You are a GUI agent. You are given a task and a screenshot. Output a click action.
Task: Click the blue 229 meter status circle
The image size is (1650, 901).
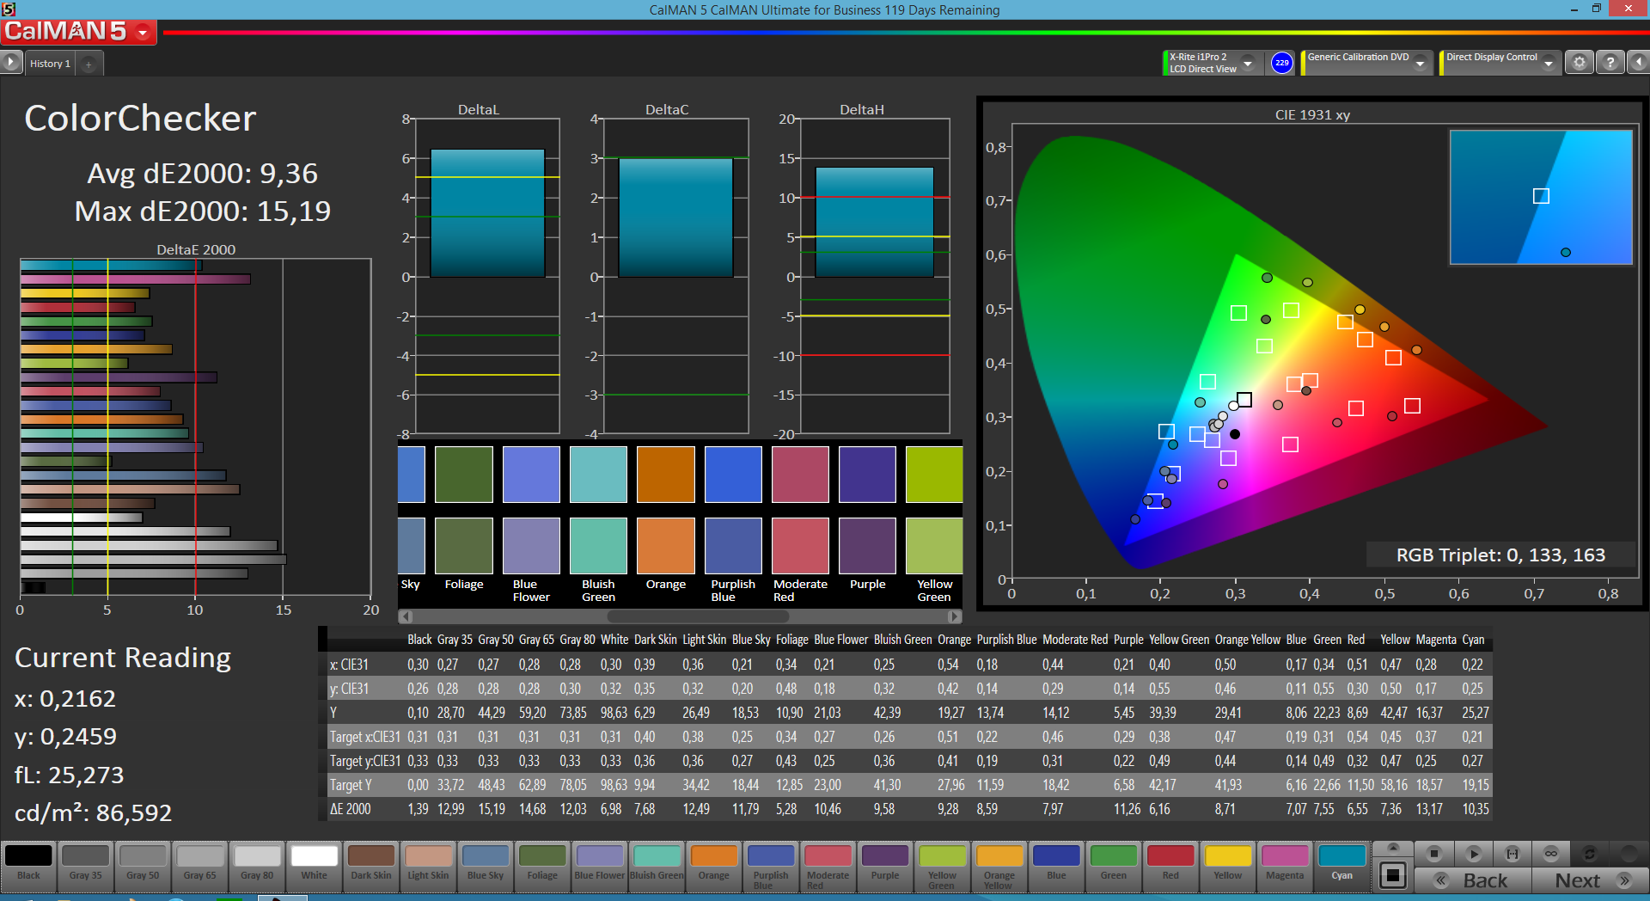pyautogui.click(x=1281, y=63)
